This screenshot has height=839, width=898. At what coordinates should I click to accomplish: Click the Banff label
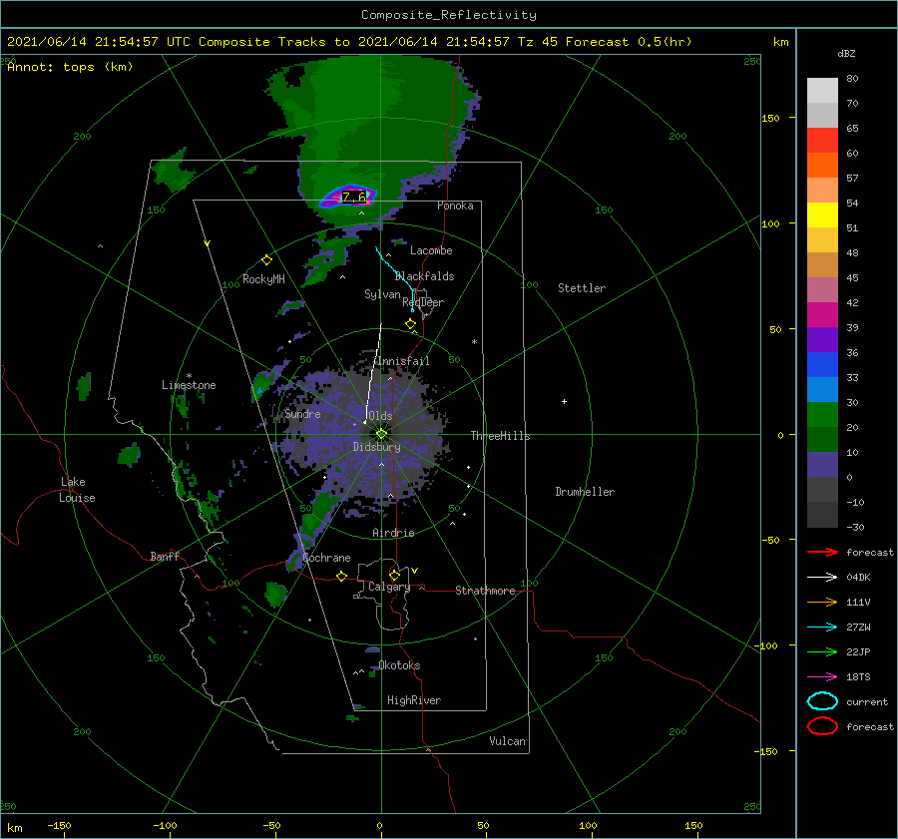165,556
